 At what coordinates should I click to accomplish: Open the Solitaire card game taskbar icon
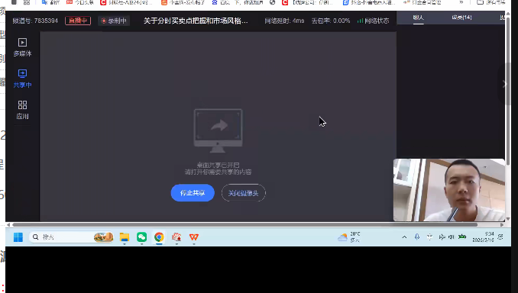pos(176,237)
